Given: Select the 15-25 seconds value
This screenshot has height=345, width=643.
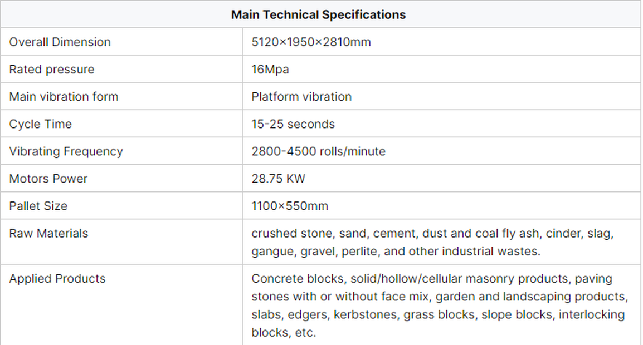Looking at the screenshot, I should (293, 124).
